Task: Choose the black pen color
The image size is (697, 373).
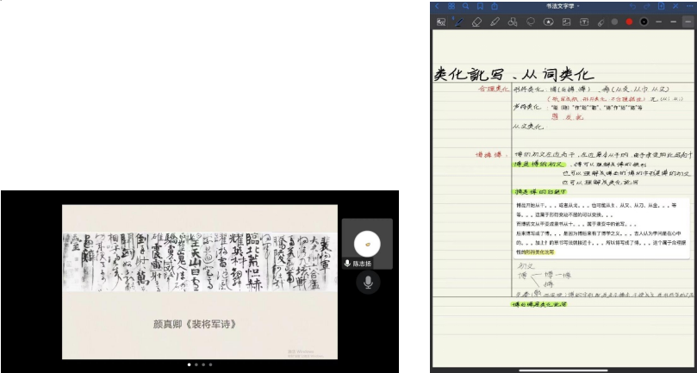Action: tap(644, 22)
